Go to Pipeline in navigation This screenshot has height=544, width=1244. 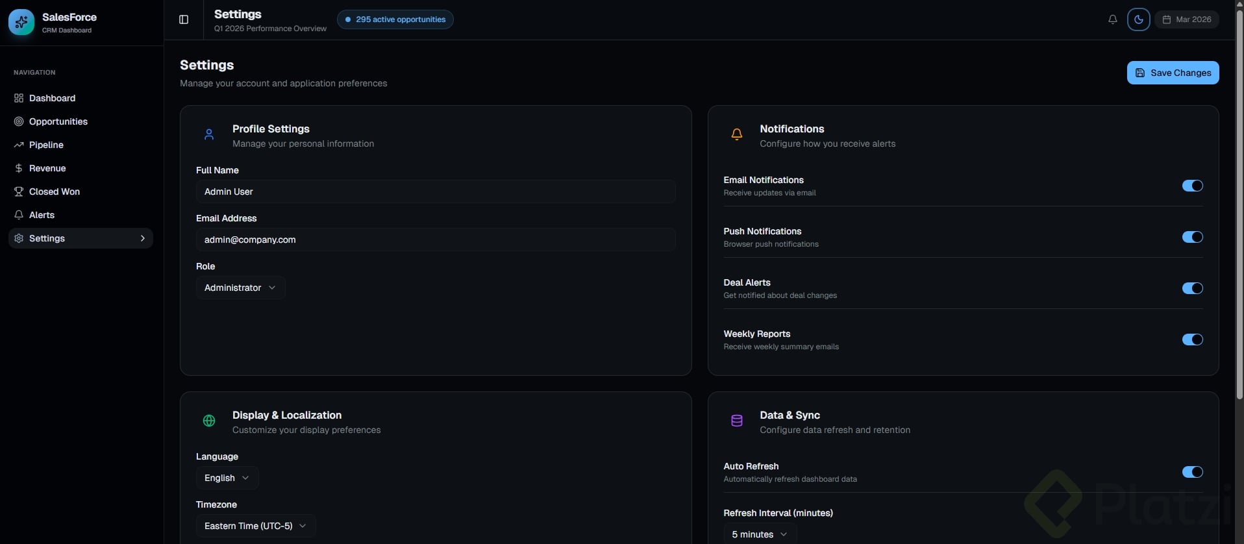click(46, 145)
